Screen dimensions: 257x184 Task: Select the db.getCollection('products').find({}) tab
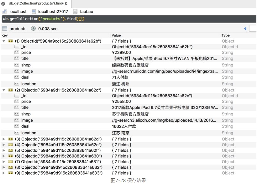[x=38, y=3]
